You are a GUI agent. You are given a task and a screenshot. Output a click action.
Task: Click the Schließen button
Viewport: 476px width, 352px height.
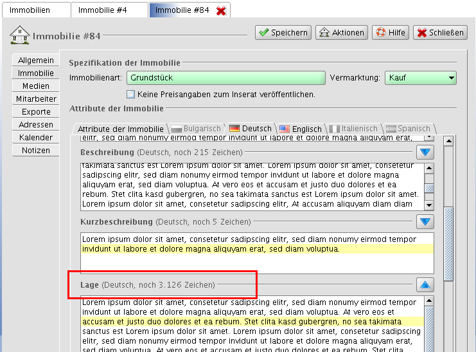point(439,33)
